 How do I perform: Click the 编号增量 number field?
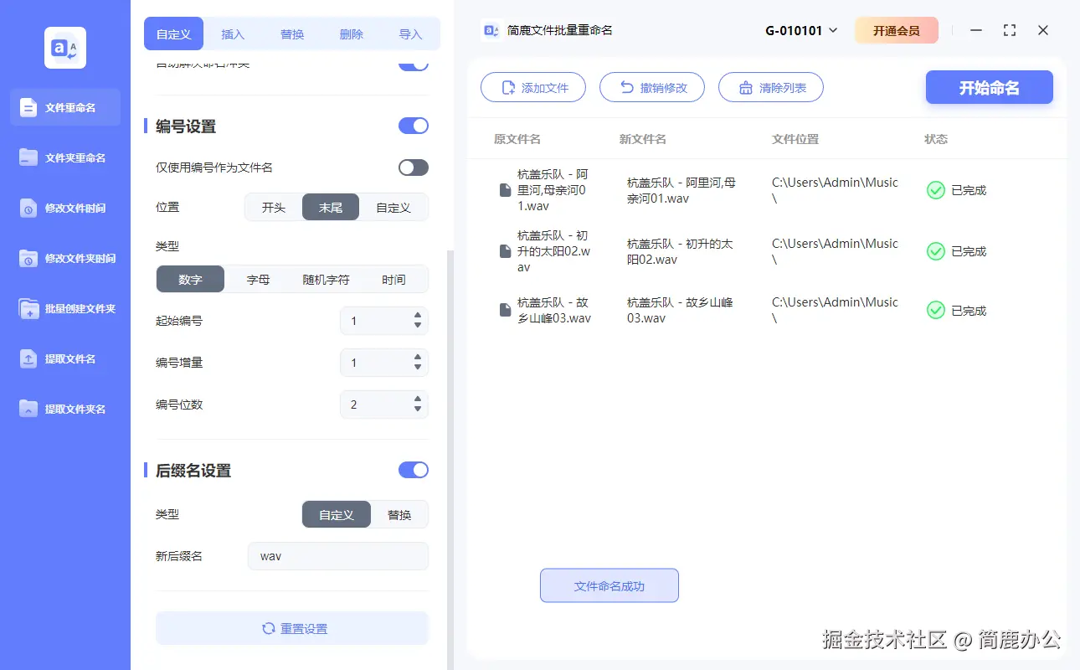tap(384, 363)
